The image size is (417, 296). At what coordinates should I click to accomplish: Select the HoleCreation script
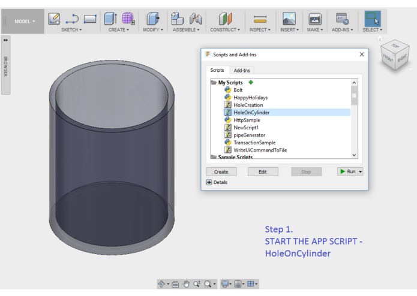(248, 105)
